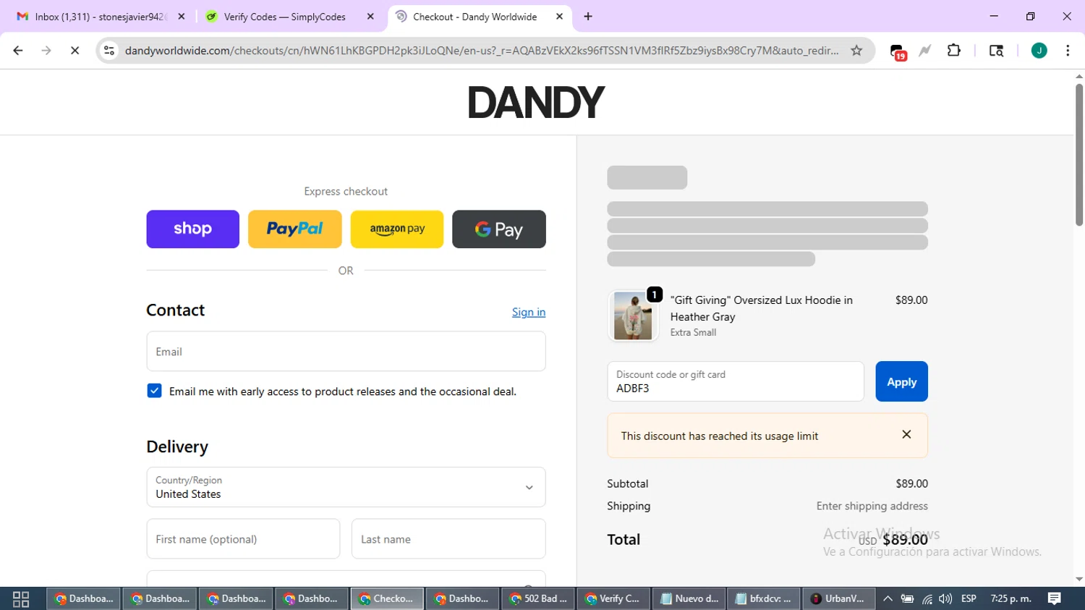Pay with the Shop express button

click(192, 229)
